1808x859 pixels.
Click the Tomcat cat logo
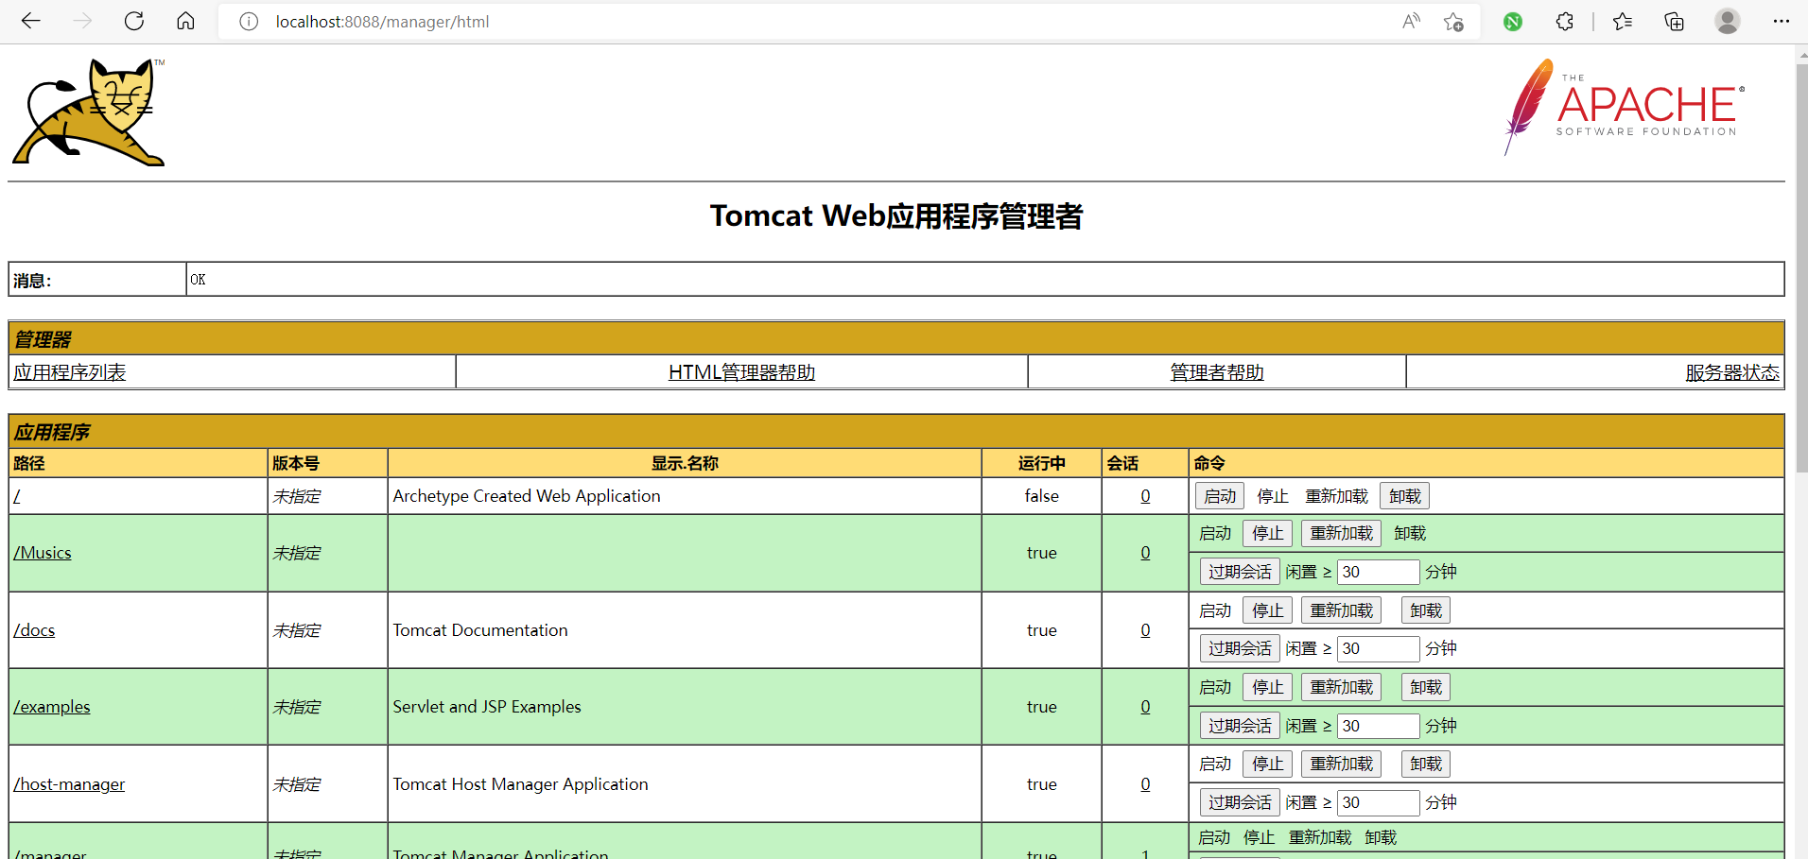(x=89, y=112)
